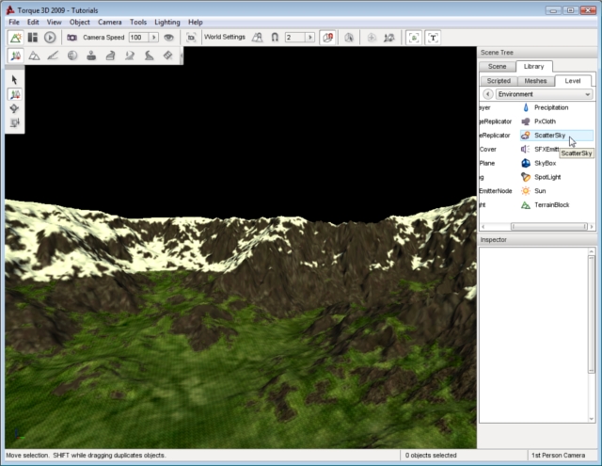The image size is (602, 466).
Task: Expand the World Settings numeric stepper
Action: coord(310,37)
